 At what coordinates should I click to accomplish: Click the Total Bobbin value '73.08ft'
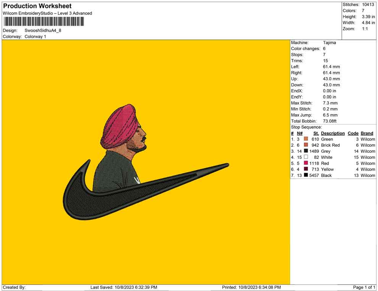[330, 121]
